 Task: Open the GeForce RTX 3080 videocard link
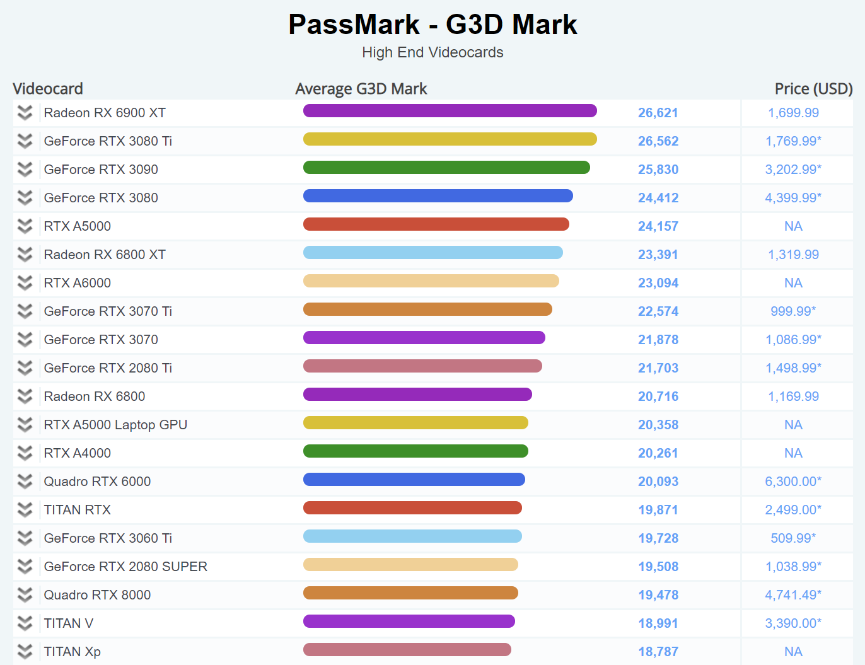pos(101,198)
